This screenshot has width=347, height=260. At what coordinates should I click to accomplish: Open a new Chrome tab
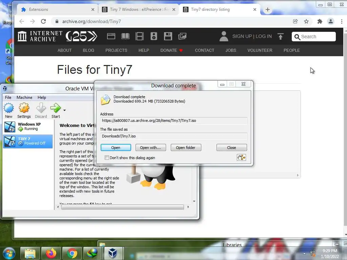pyautogui.click(x=268, y=9)
